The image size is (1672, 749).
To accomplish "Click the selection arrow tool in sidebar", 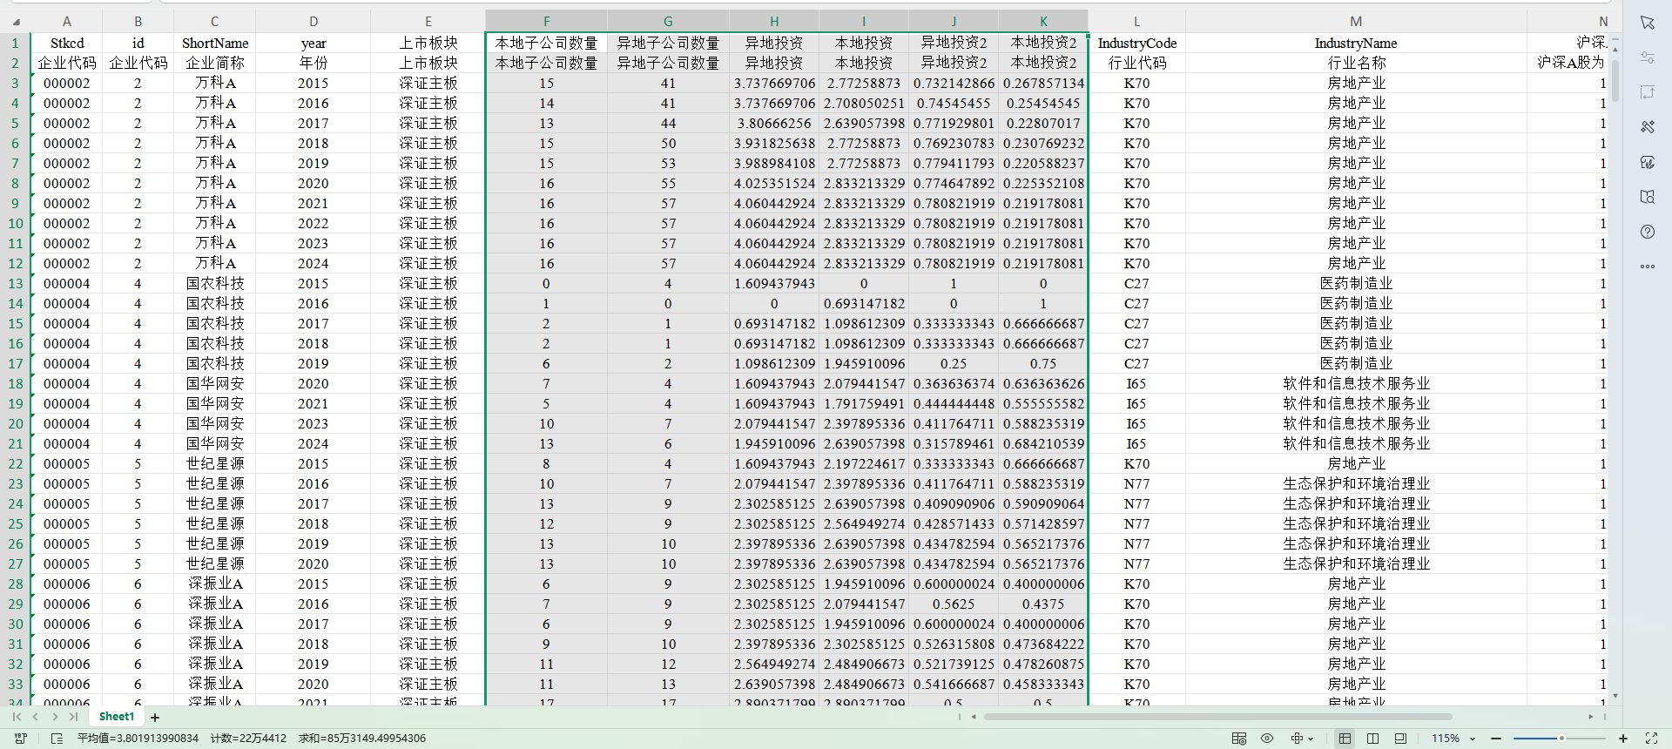I will click(x=1648, y=23).
